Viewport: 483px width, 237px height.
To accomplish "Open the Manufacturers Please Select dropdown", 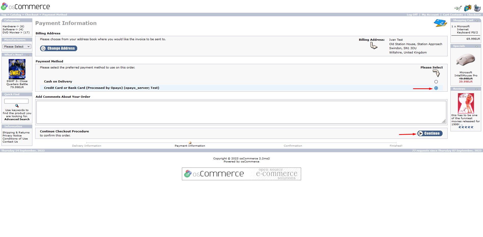I will tap(17, 47).
